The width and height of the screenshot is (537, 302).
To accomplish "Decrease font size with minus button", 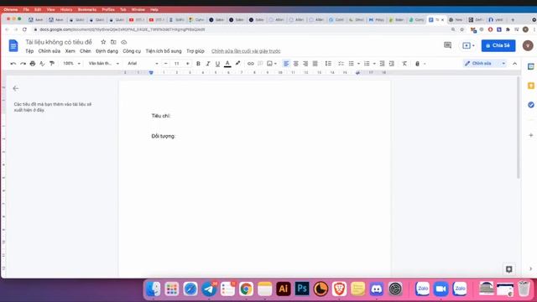I will tap(166, 64).
